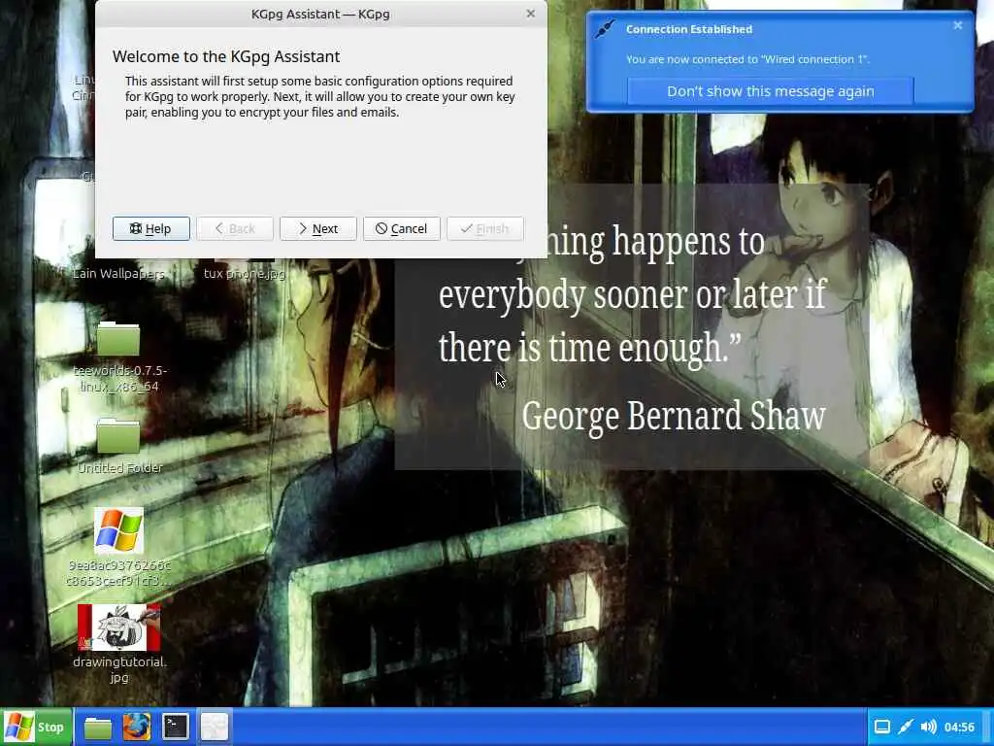The image size is (994, 746).
Task: Dismiss the Connection Established notification
Action: coord(958,25)
